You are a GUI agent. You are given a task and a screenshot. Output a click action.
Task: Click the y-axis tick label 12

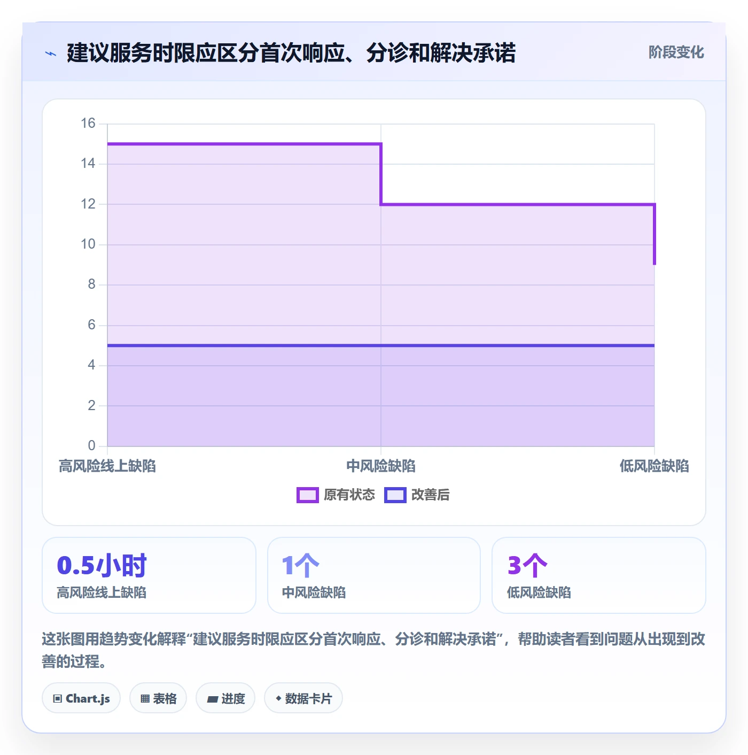pyautogui.click(x=88, y=204)
